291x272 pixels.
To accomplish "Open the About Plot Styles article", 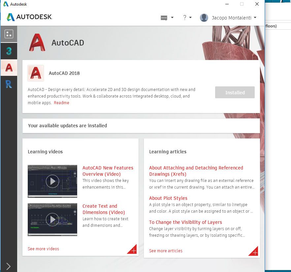I will tap(168, 198).
